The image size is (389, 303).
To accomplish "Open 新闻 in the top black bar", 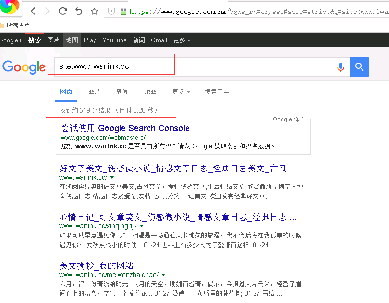I will click(139, 40).
